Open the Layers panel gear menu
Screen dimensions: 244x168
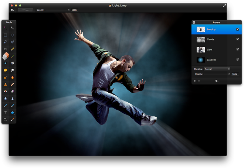217,81
